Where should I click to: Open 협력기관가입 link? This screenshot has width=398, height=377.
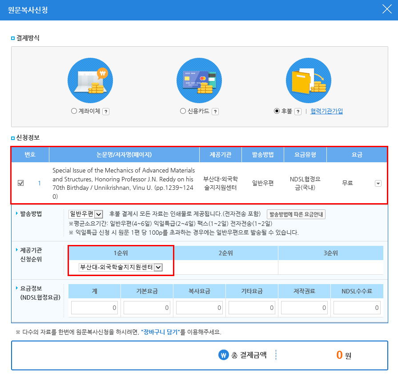pos(326,111)
